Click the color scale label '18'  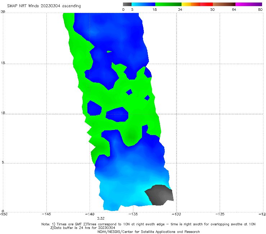(x=155, y=9)
